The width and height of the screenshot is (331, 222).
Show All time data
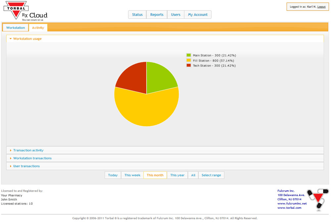(193, 175)
